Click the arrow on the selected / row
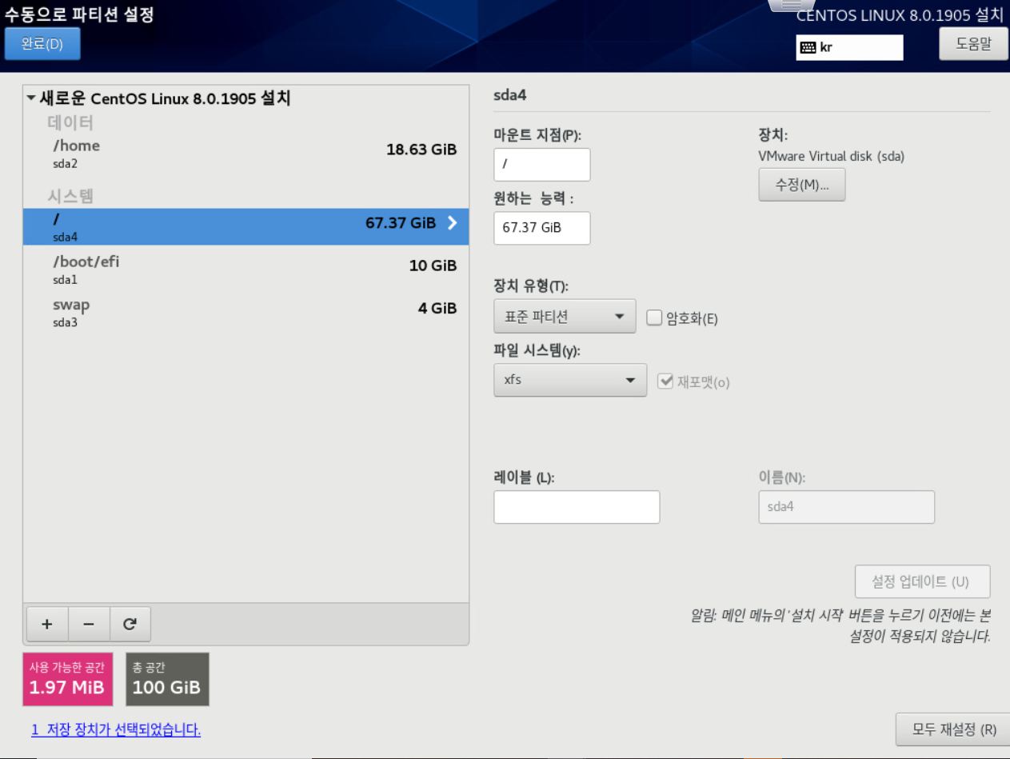This screenshot has height=759, width=1010. point(453,223)
